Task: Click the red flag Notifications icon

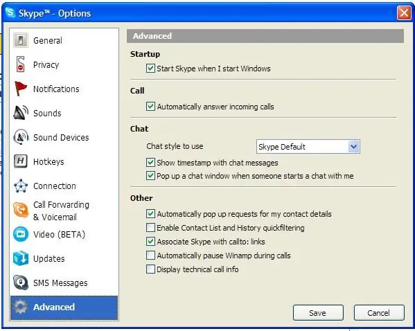Action: 21,89
